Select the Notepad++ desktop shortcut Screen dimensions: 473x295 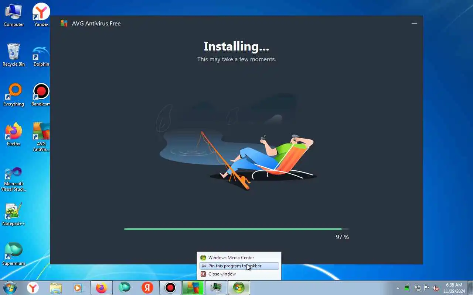click(x=14, y=215)
